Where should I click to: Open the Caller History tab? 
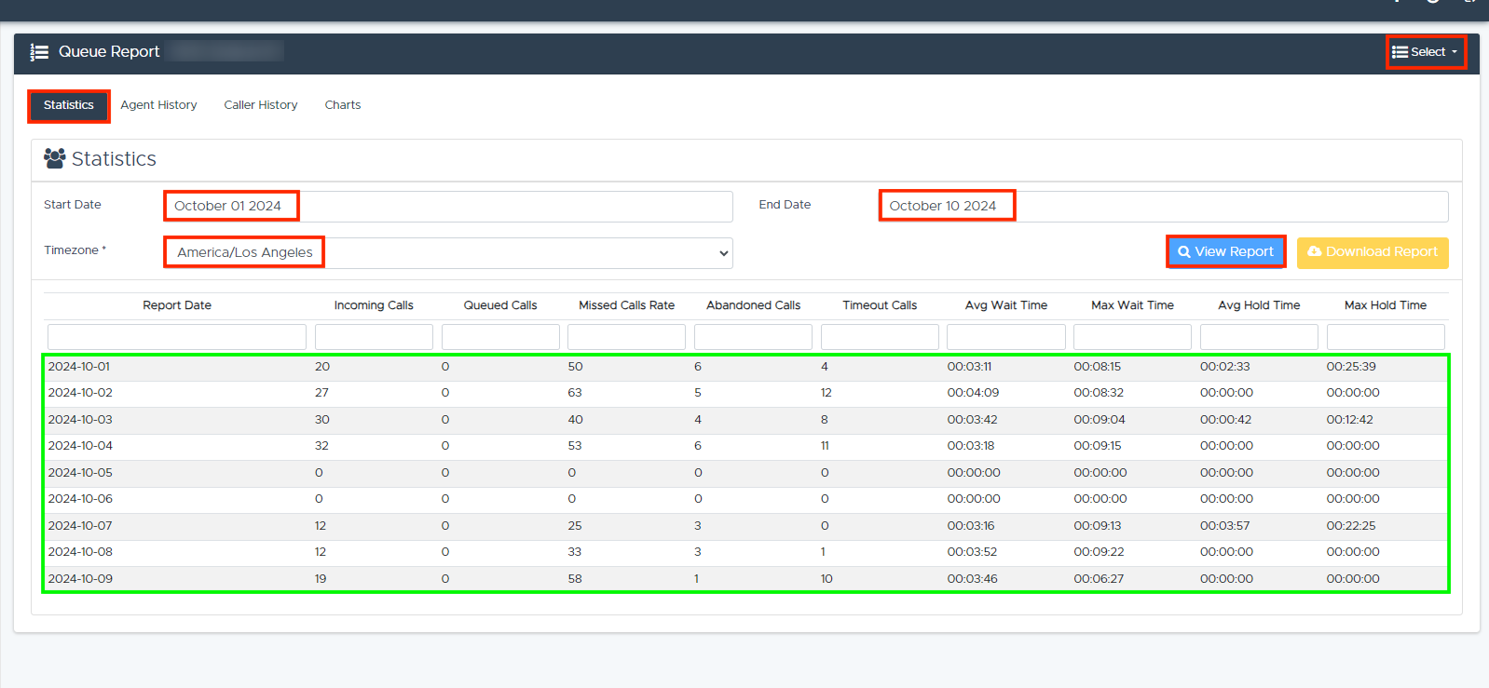261,105
